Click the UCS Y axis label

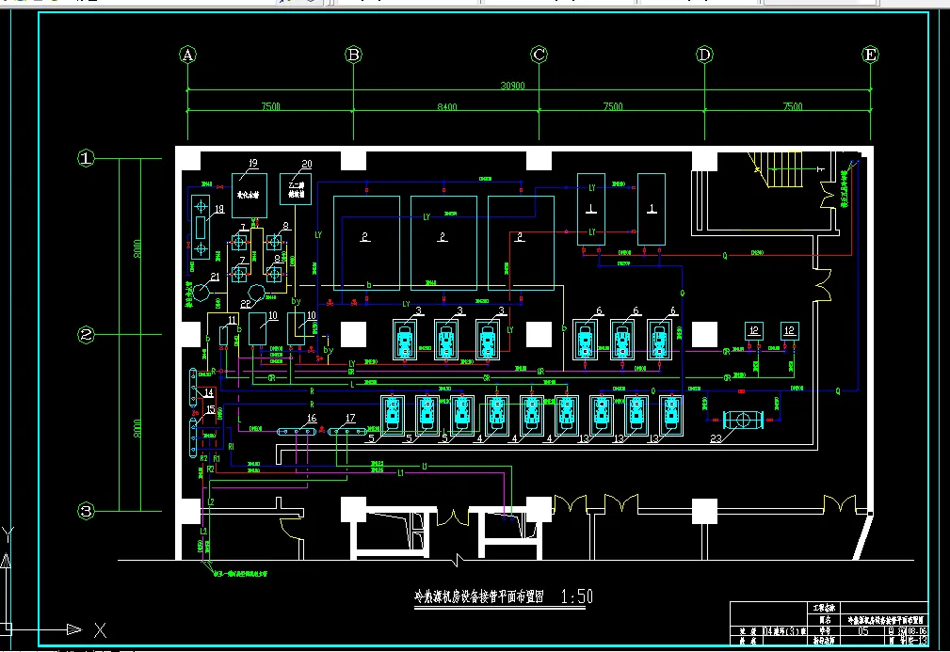pos(8,535)
